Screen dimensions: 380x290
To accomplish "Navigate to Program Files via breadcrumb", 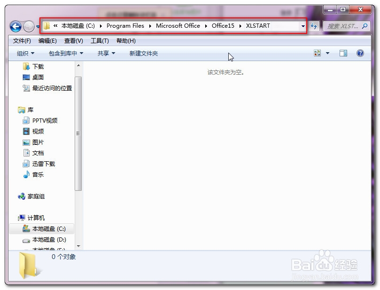I will tap(126, 26).
